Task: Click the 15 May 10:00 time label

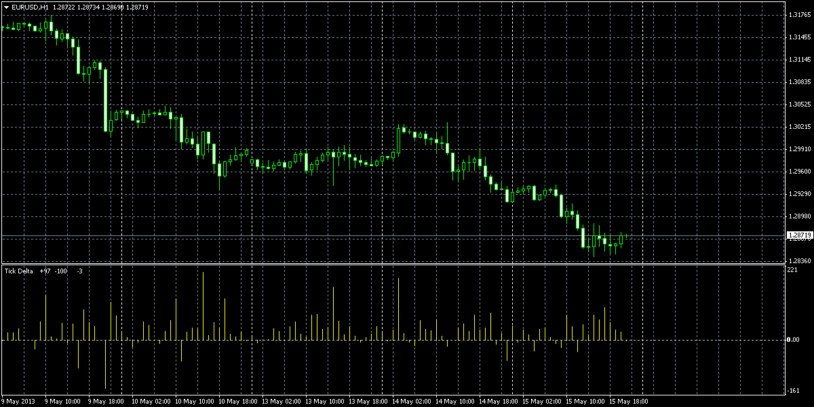Action: pyautogui.click(x=585, y=401)
